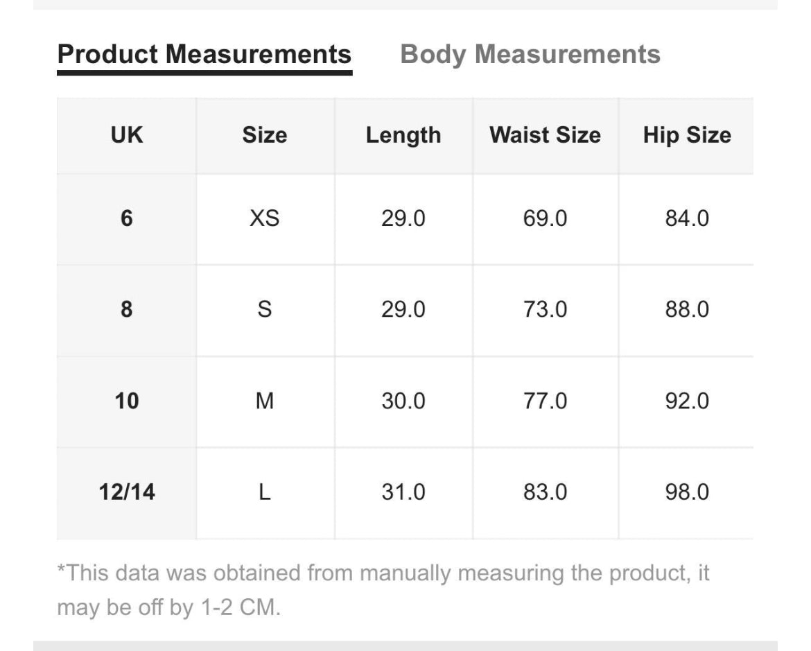811x651 pixels.
Task: Click the XS size cell
Action: click(x=265, y=219)
